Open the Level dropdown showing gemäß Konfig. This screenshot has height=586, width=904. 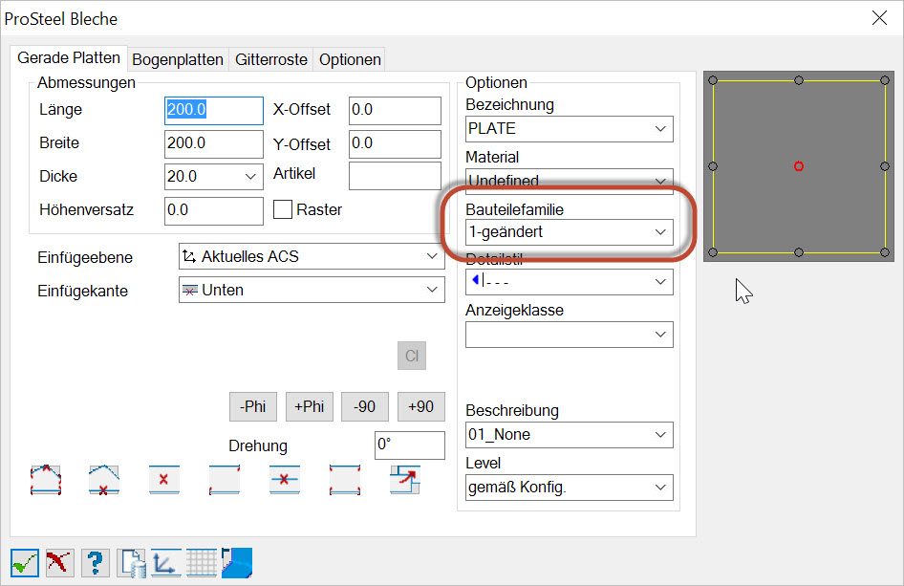tap(569, 488)
